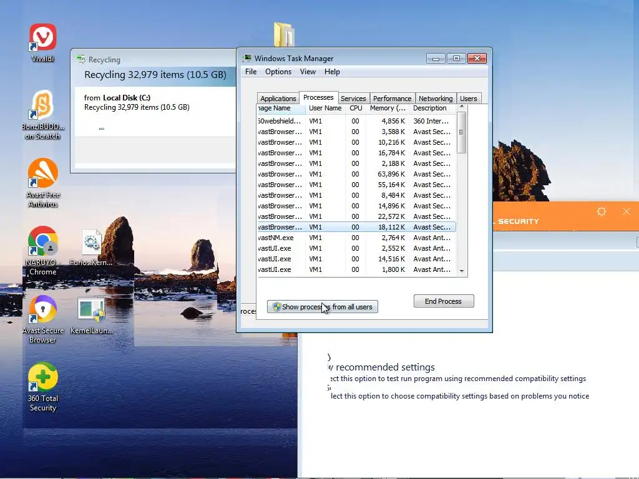Select AvastBrowser process using 8,484 K
This screenshot has height=479, width=639.
(x=356, y=195)
